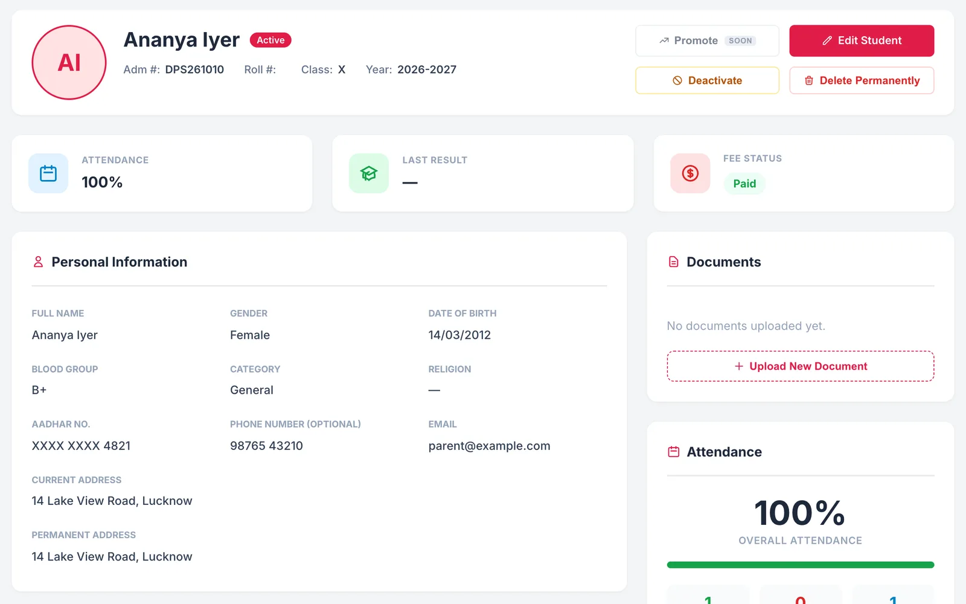The width and height of the screenshot is (966, 604).
Task: Click the Aadhar number XXXX XXXX 4821
Action: click(81, 446)
